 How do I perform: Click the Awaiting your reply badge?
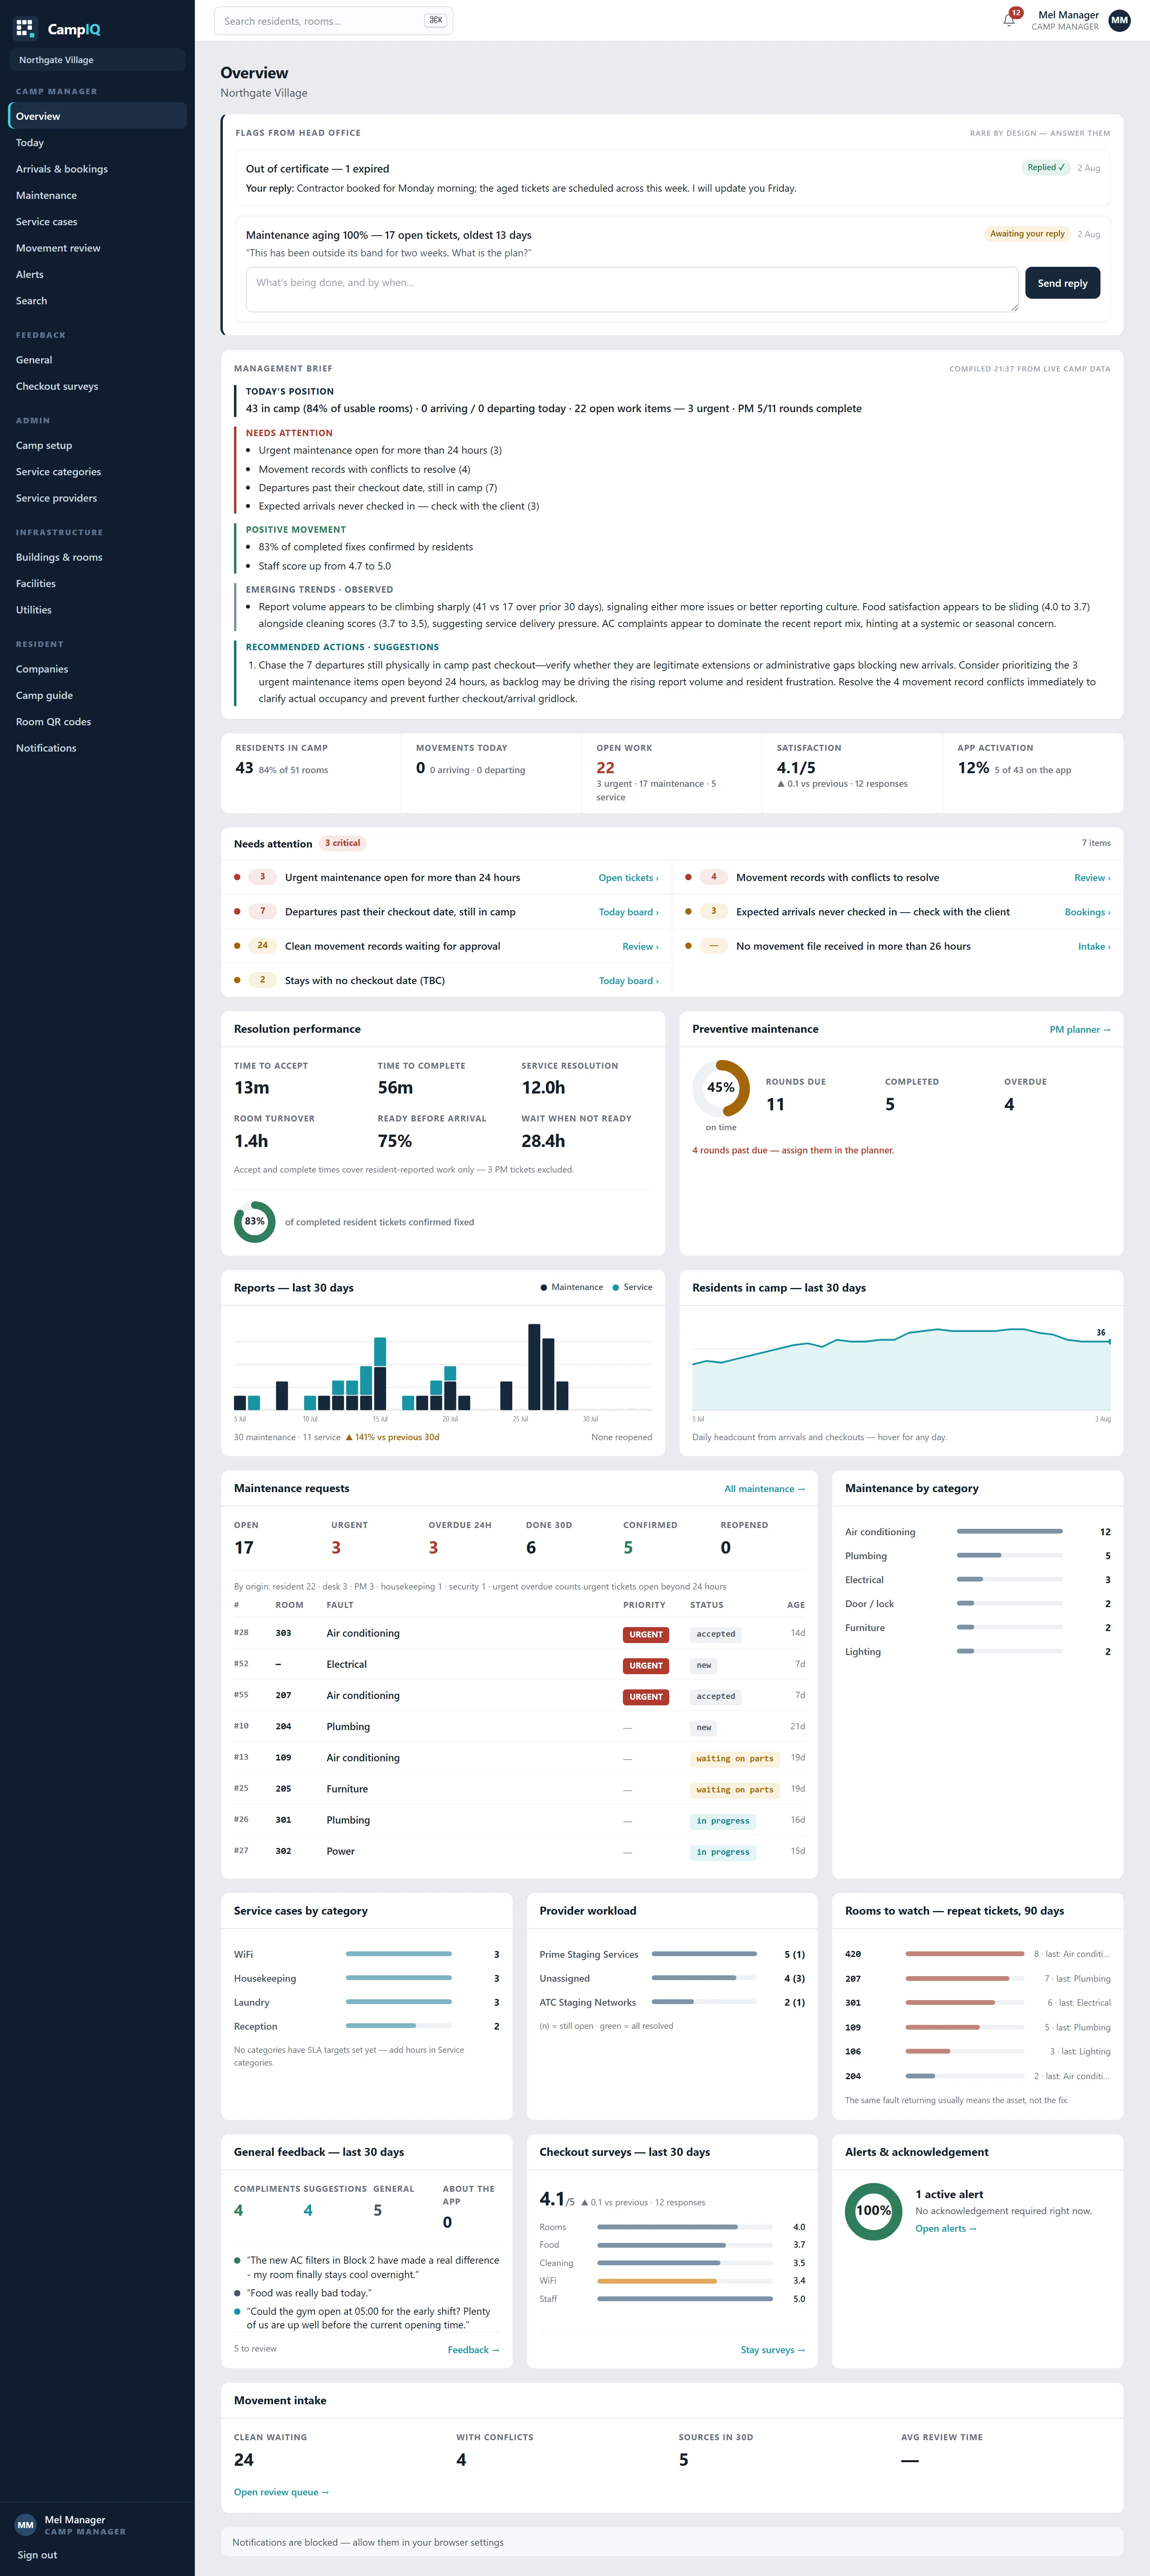pyautogui.click(x=1027, y=234)
